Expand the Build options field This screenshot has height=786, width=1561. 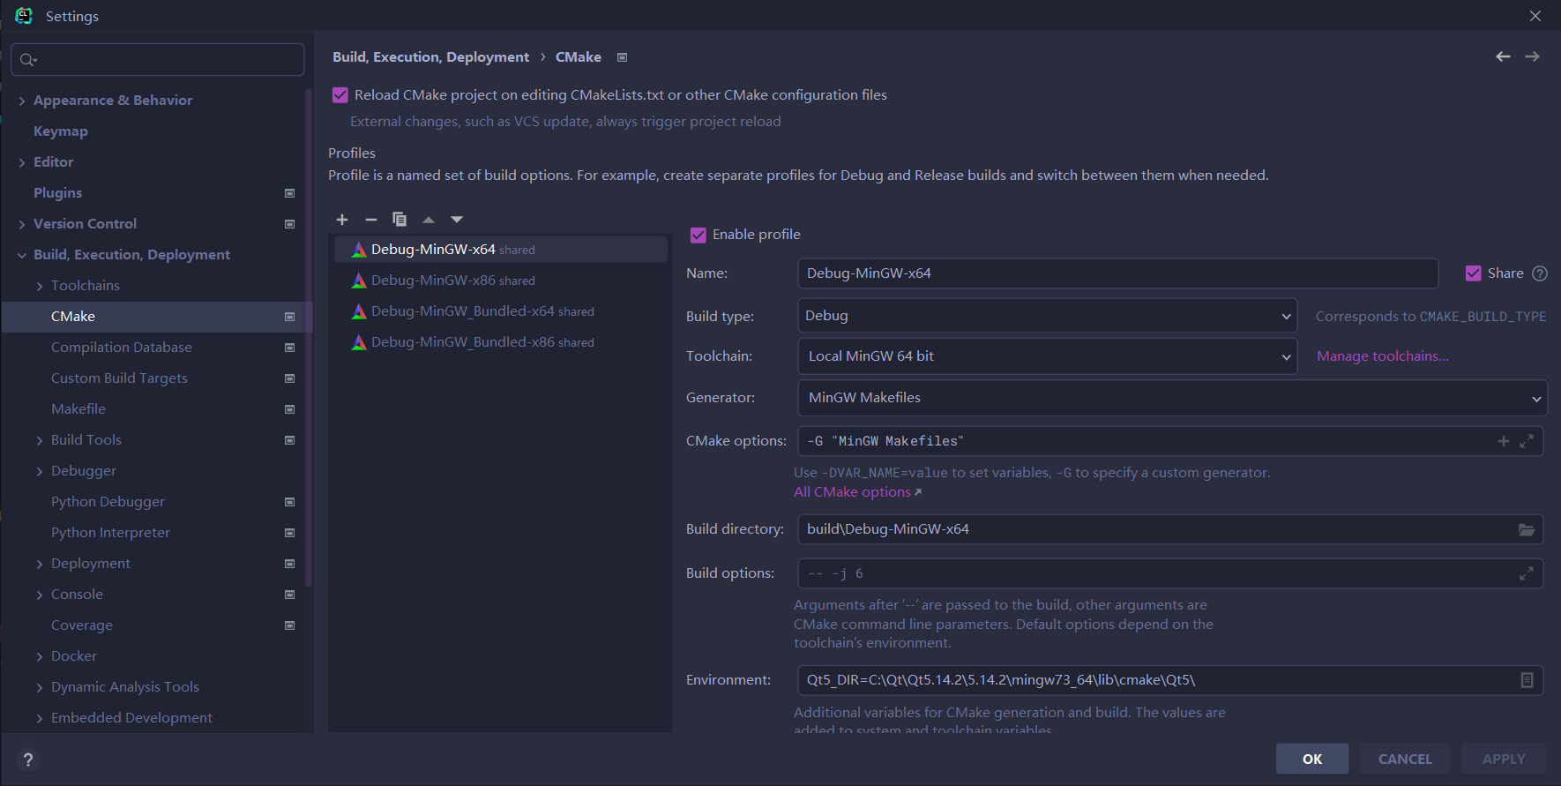click(1527, 573)
